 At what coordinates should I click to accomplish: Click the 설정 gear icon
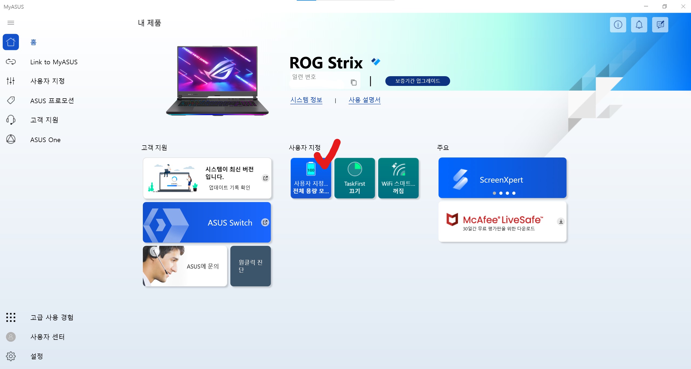coord(11,356)
